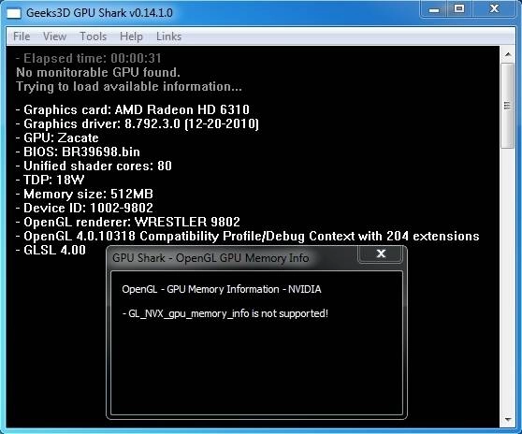
Task: Click the 'OpenGL renderer: WRESTLER 9802' line
Action: (x=128, y=222)
